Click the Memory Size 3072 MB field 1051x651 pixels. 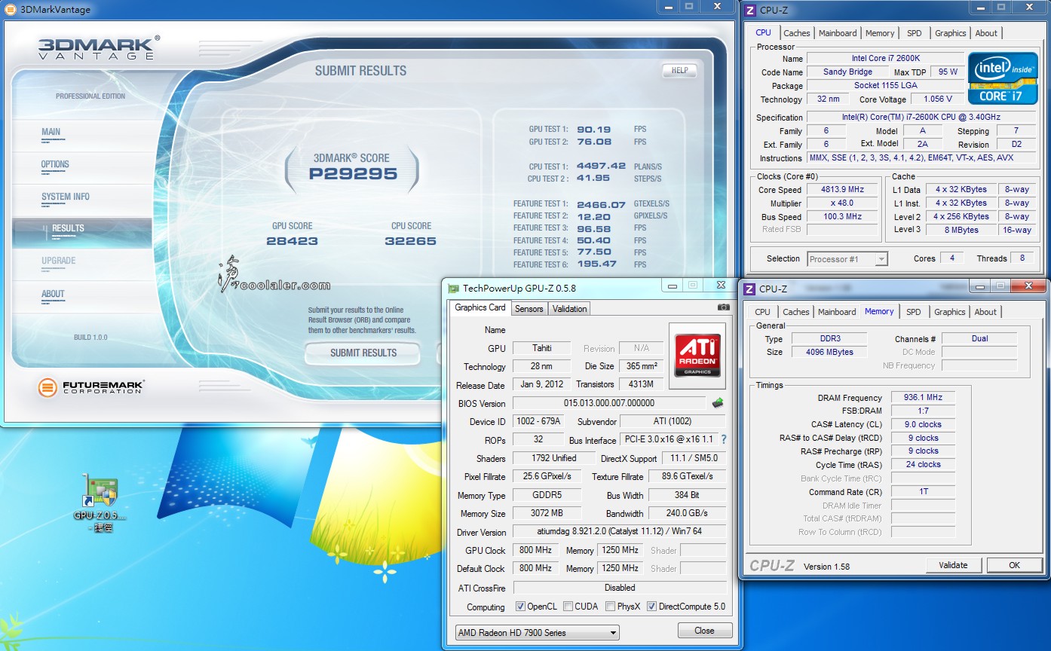[x=547, y=513]
